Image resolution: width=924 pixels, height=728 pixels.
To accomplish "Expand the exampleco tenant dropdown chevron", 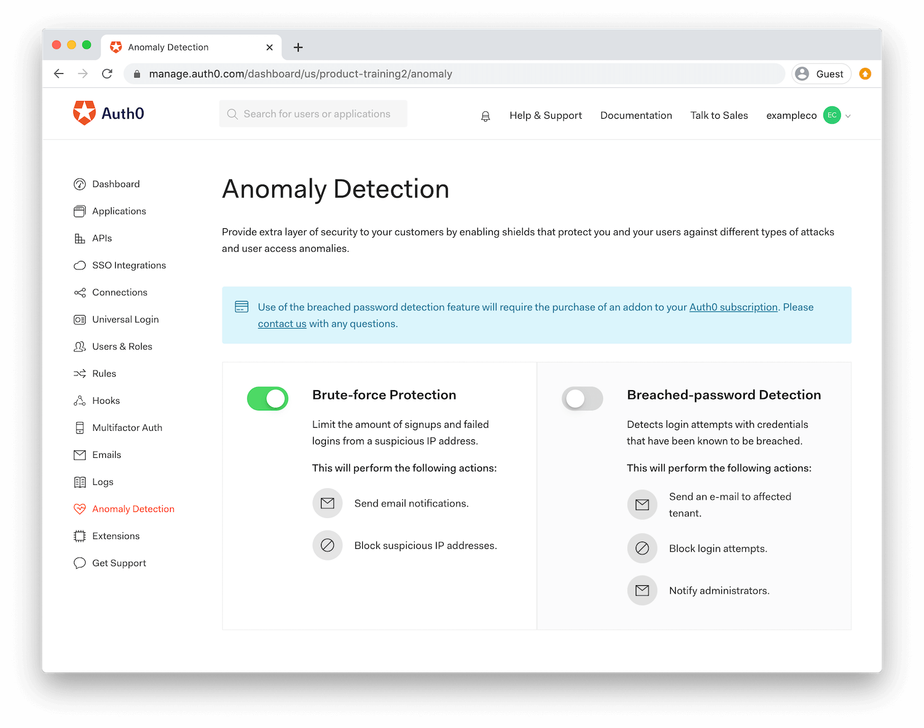I will click(x=848, y=116).
